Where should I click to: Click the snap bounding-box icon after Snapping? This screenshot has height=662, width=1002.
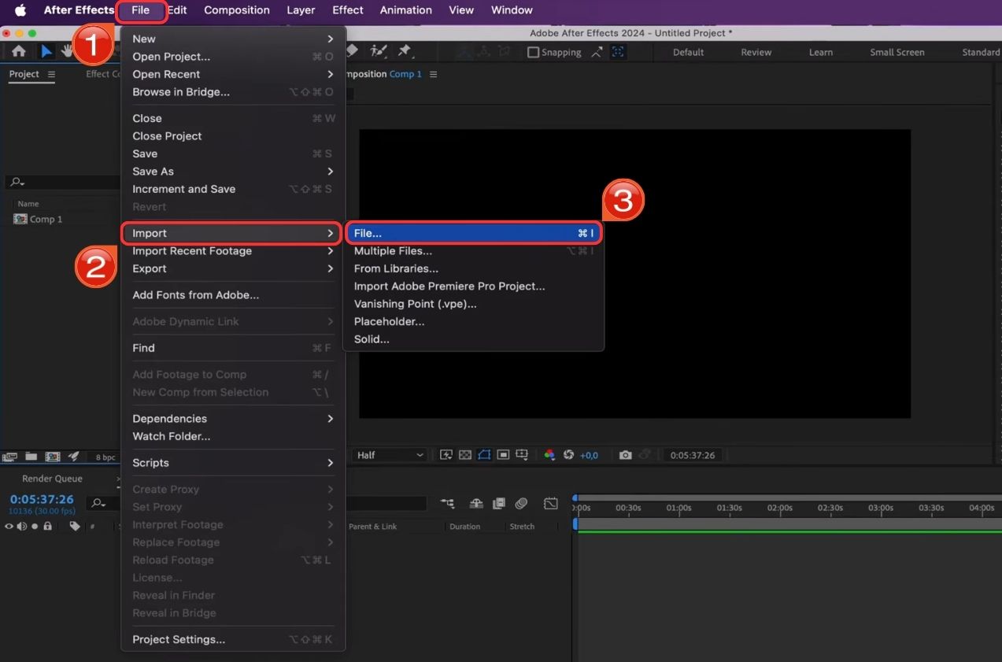[x=618, y=52]
